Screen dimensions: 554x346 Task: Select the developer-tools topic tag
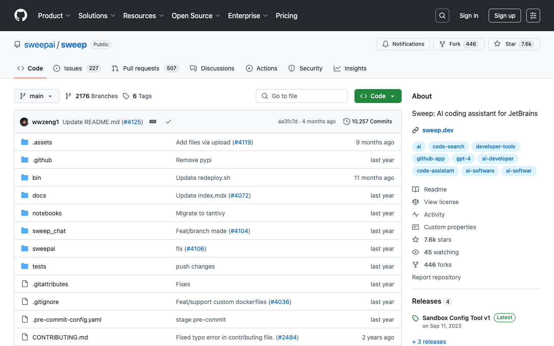click(496, 147)
